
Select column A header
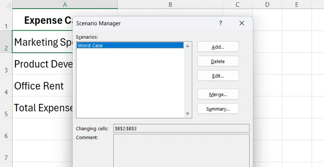[x=65, y=4]
